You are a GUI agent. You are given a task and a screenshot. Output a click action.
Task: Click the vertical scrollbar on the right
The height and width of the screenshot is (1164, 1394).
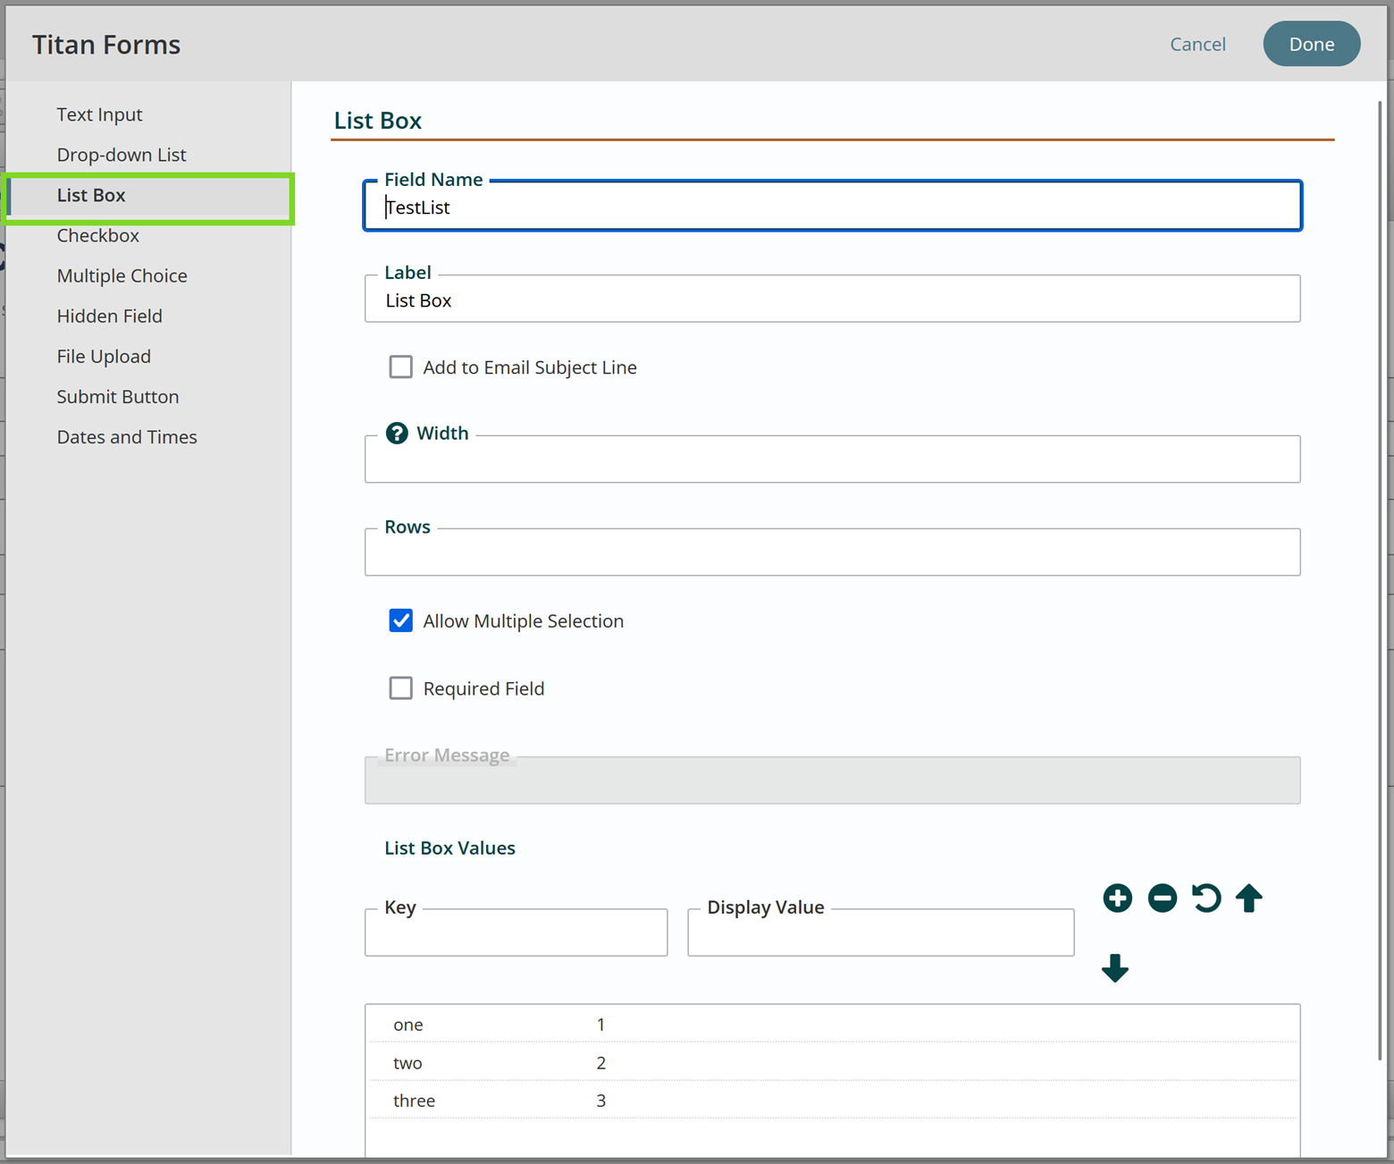coord(1380,579)
